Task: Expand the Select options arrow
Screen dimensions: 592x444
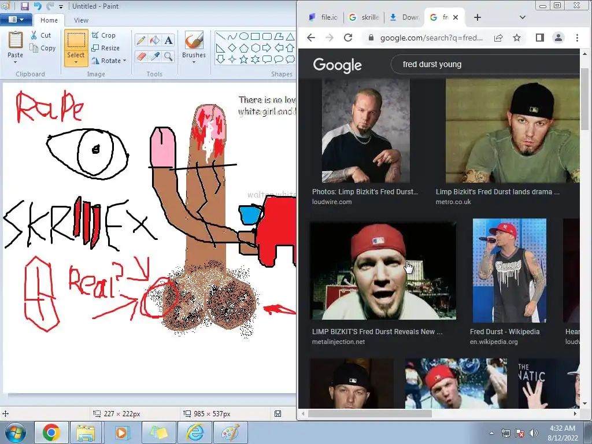Action: click(x=76, y=62)
